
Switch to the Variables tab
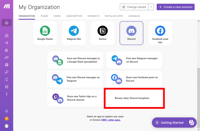click(x=134, y=16)
